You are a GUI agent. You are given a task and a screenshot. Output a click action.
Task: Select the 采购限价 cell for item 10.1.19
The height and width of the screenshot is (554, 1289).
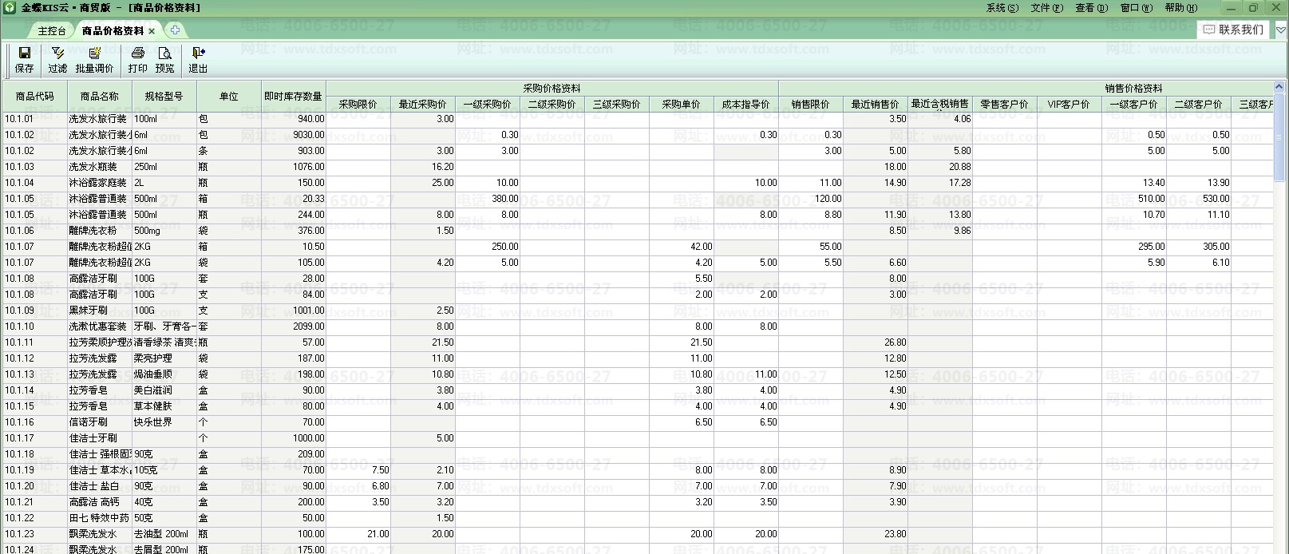tap(358, 470)
